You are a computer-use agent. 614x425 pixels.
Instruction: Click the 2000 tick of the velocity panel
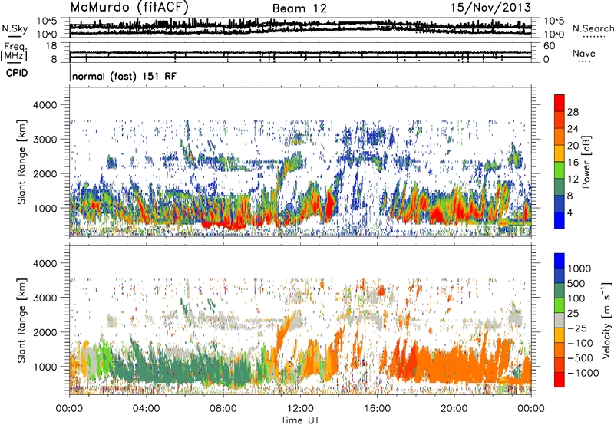[47, 332]
